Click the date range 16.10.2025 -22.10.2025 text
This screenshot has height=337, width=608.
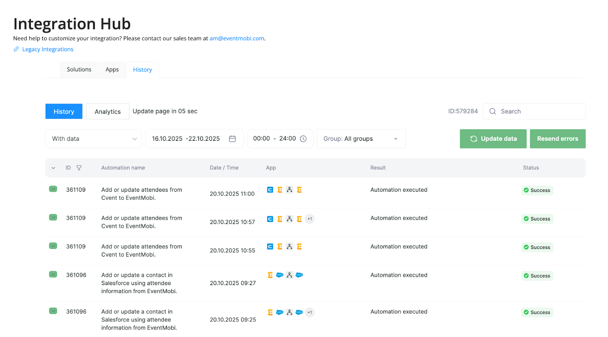point(186,139)
